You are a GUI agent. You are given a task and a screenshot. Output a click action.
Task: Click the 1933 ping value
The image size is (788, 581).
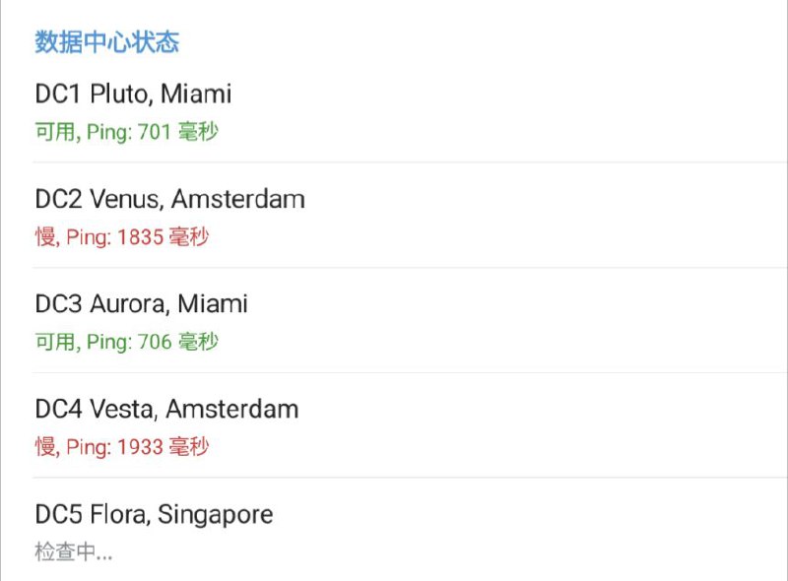pos(140,447)
